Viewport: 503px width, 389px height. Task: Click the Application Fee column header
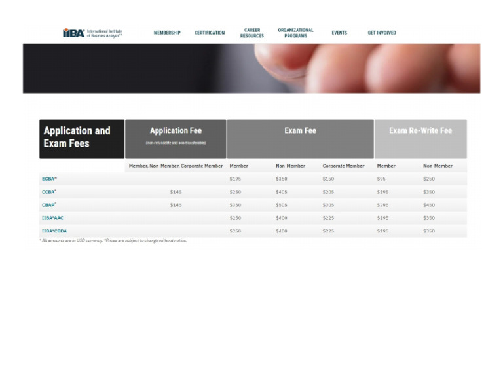click(176, 139)
